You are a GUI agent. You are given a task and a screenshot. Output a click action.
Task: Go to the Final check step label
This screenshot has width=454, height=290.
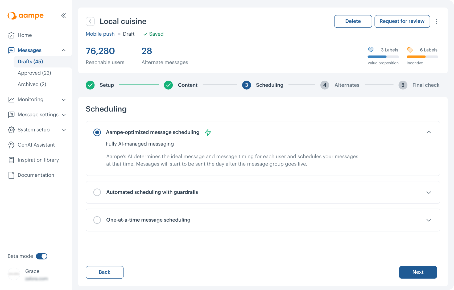[426, 85]
